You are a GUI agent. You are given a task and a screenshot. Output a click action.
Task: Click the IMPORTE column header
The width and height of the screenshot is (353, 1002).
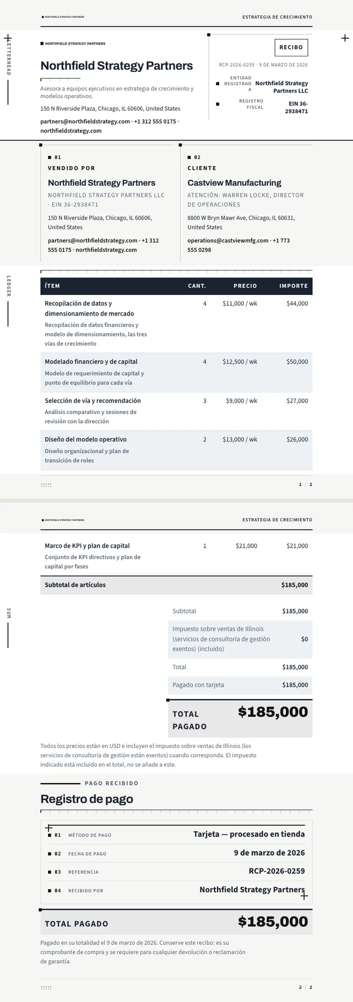point(294,286)
